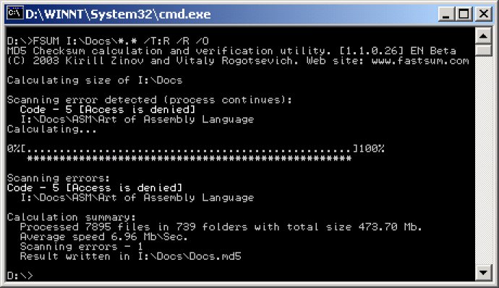Maximize the command prompt window
The width and height of the screenshot is (499, 288).
[x=464, y=14]
